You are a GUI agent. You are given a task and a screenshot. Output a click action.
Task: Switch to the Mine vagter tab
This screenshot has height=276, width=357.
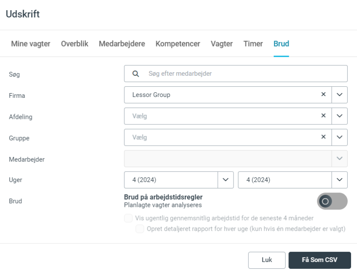point(31,44)
